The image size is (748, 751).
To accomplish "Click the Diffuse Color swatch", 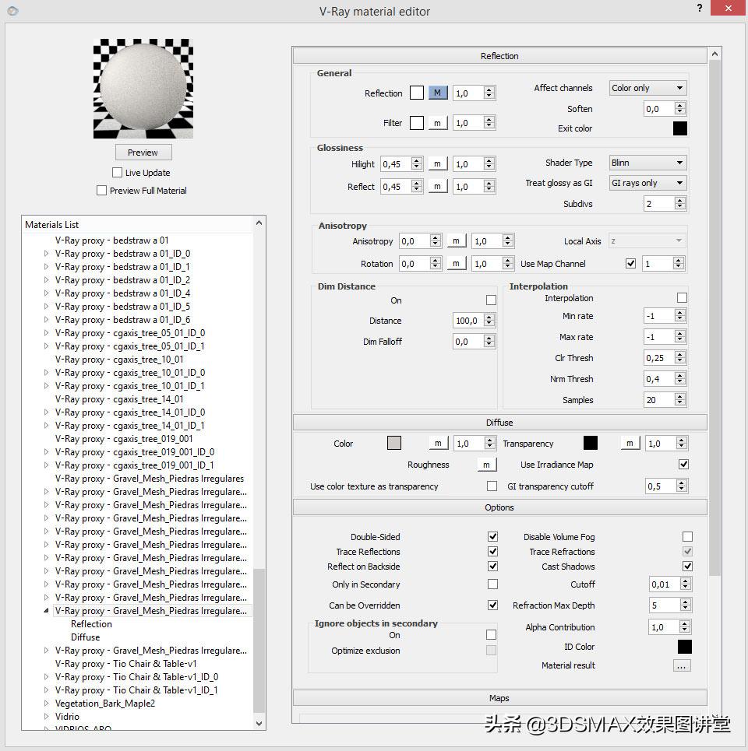I will (x=394, y=444).
